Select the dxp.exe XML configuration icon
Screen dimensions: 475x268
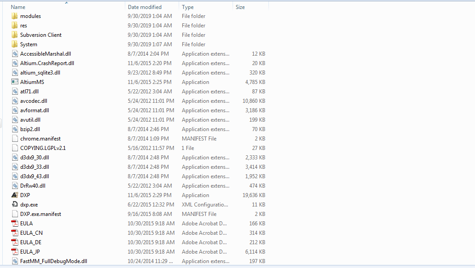point(14,205)
